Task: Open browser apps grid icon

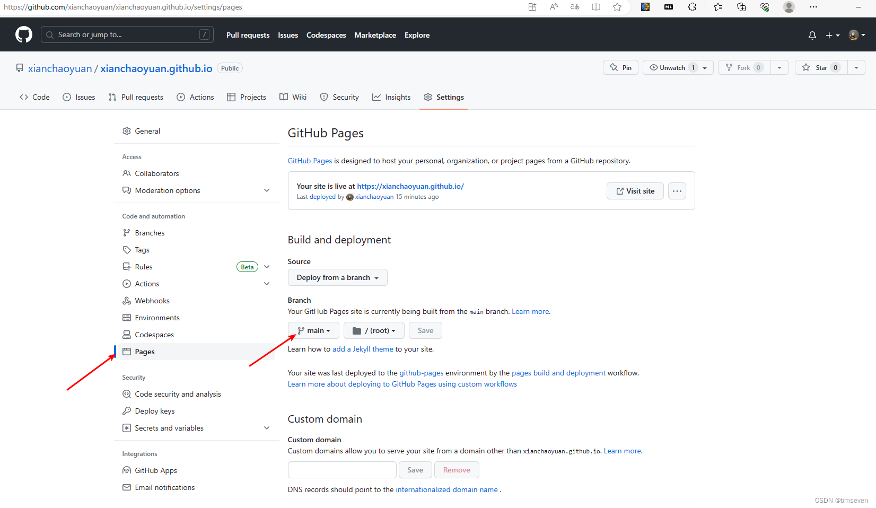Action: [532, 7]
